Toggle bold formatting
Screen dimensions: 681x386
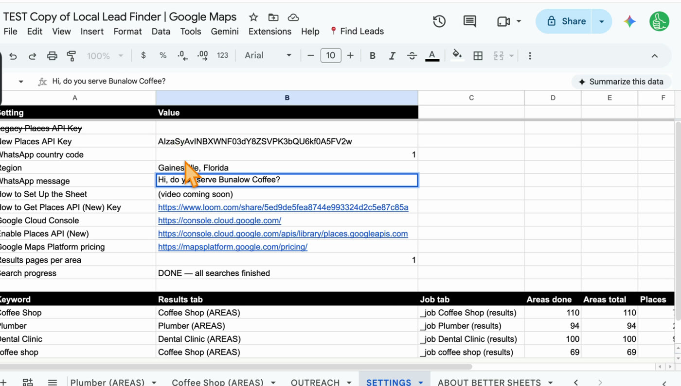point(373,56)
